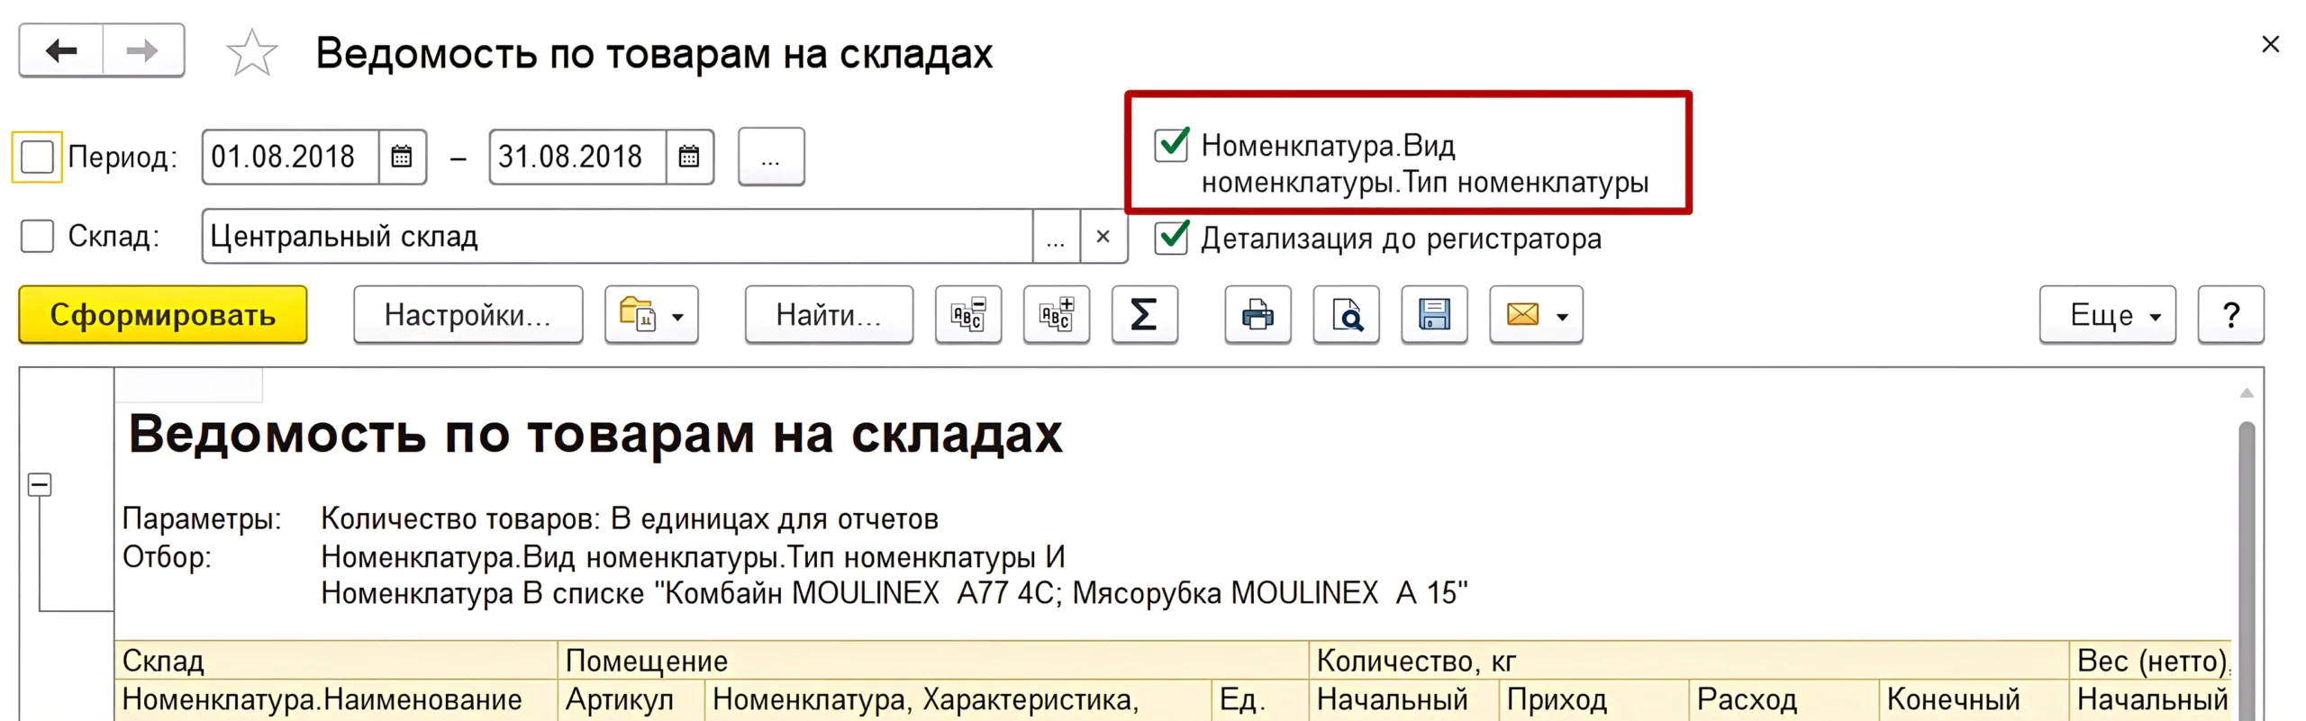Click the start date field 01.08.2018
Viewport: 2306px width, 721px height.
click(291, 157)
